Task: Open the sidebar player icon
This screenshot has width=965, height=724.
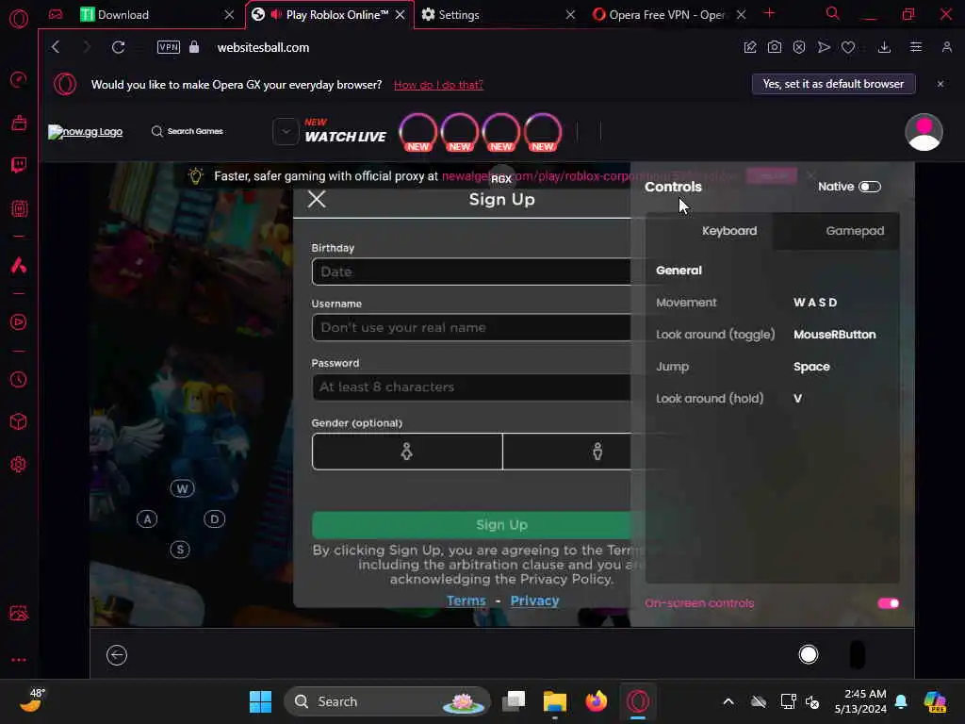Action: [x=19, y=322]
